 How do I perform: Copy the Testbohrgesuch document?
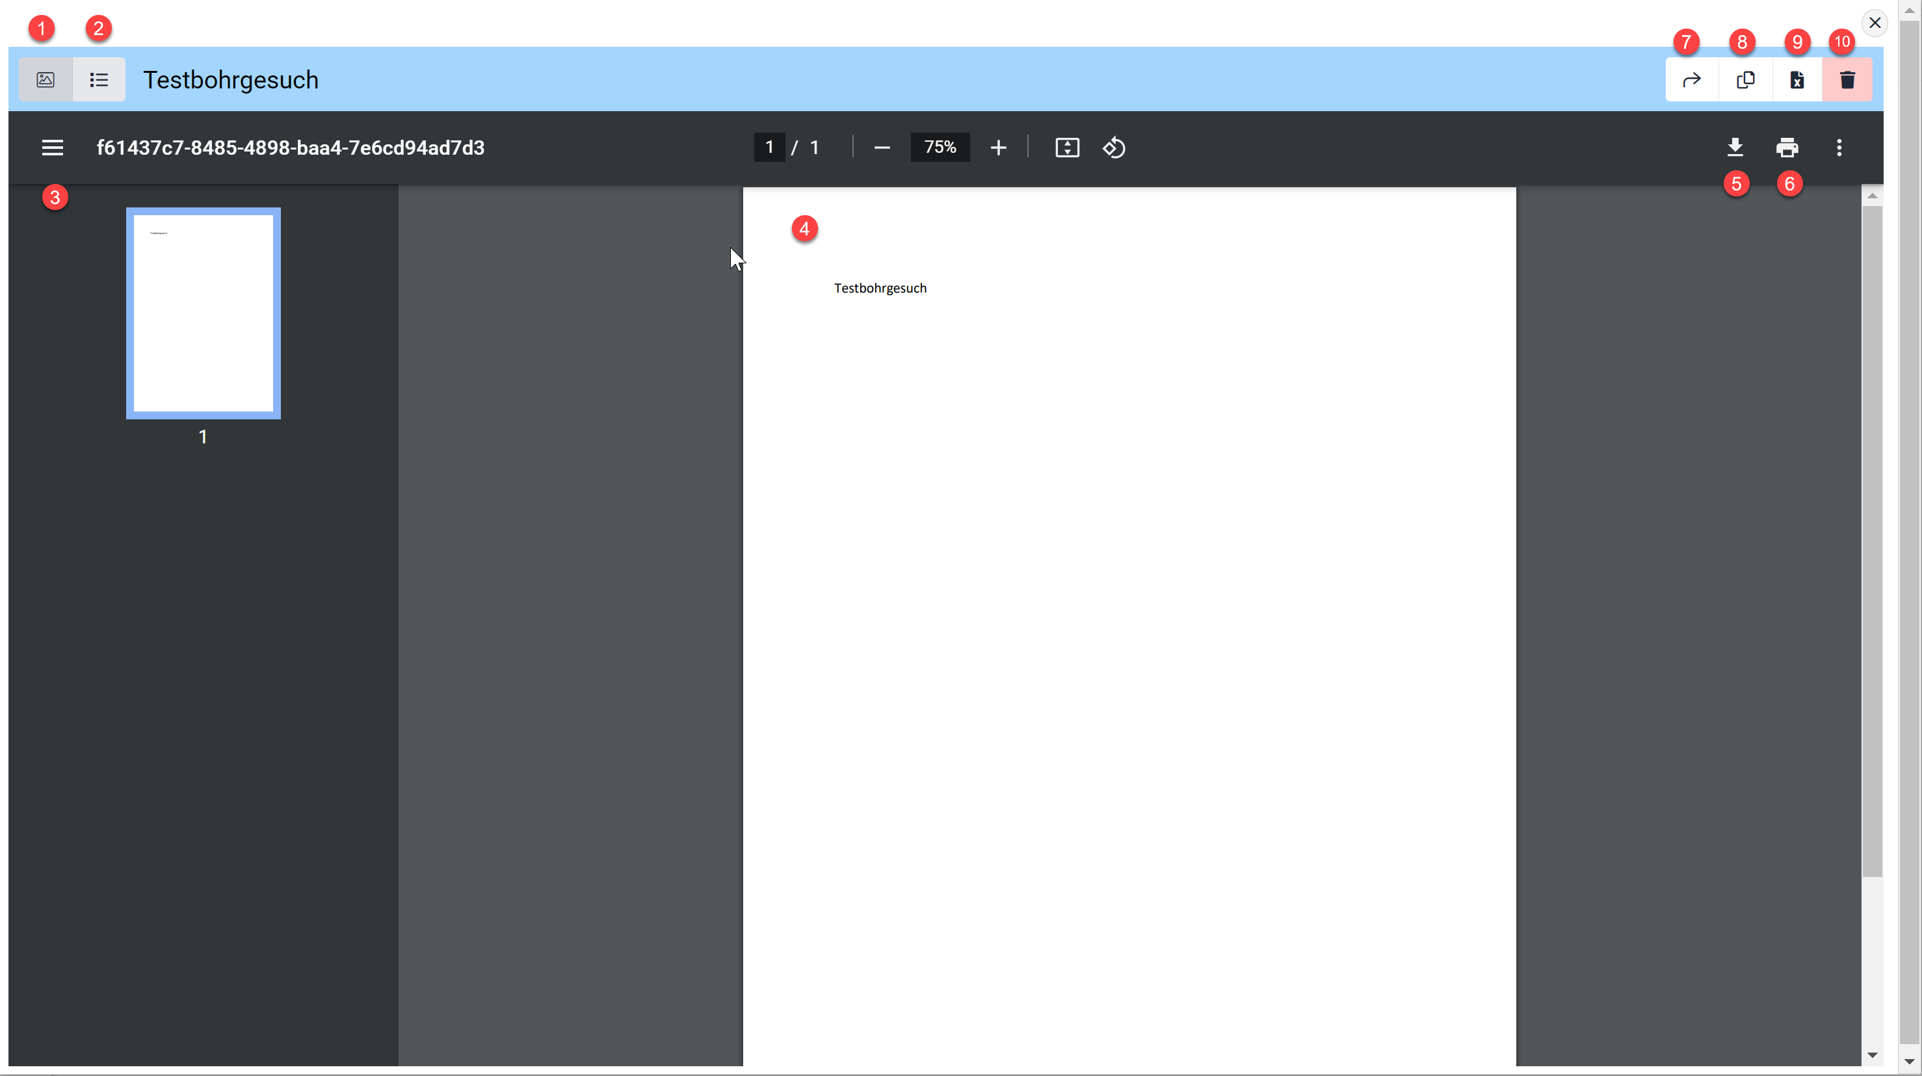pyautogui.click(x=1745, y=80)
